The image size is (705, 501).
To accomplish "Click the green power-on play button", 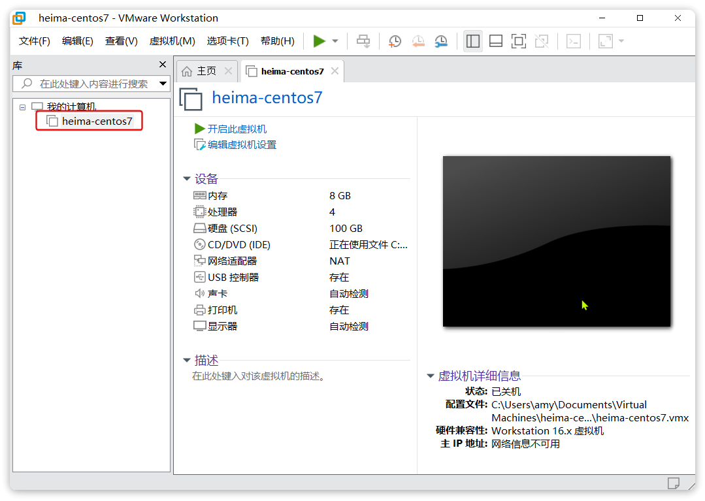I will point(319,41).
